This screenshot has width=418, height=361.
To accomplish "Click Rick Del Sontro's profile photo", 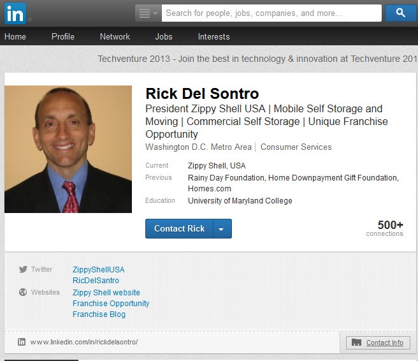I will (68, 149).
